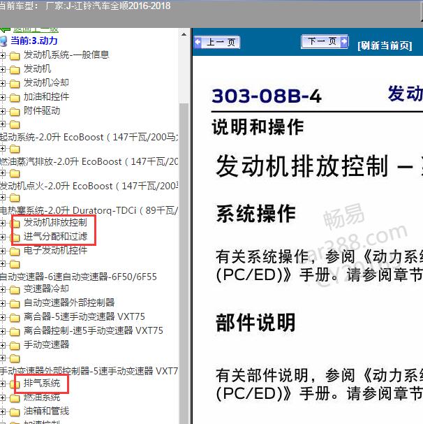
Task: Expand the 进气分配和过滤 node
Action: pyautogui.click(x=2, y=237)
